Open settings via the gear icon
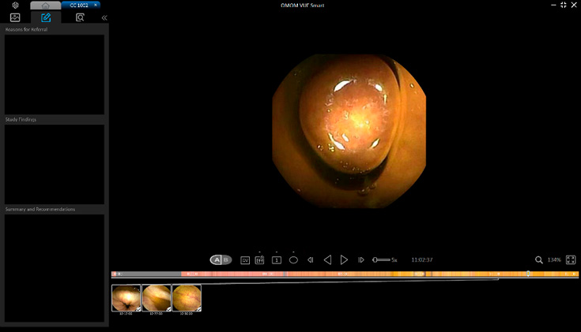581x332 pixels. (x=15, y=6)
